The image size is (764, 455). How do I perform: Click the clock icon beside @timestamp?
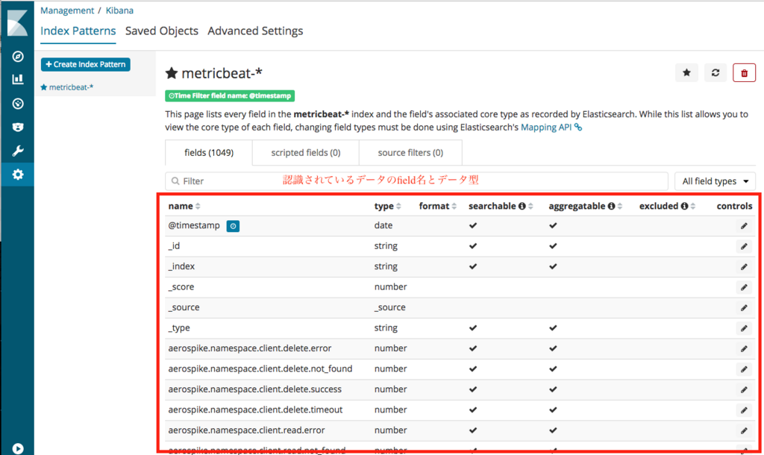[233, 226]
